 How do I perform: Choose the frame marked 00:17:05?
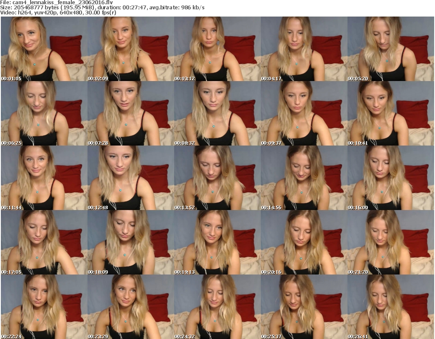44,243
